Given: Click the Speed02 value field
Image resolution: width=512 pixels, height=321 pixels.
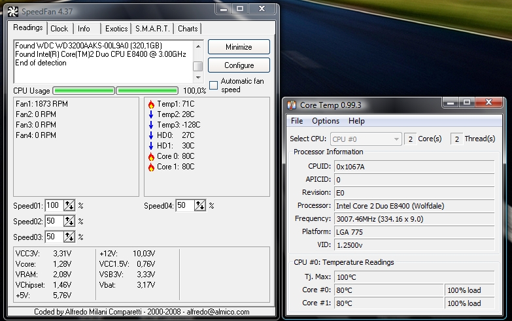Looking at the screenshot, I should coord(54,221).
